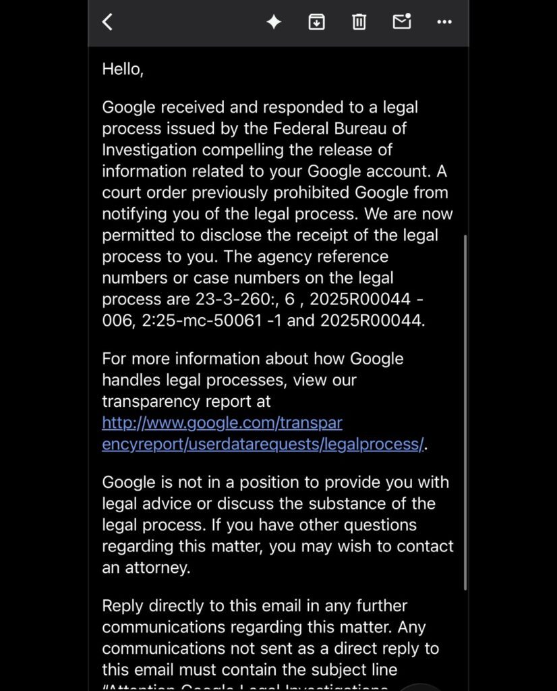
Task: Tap the Gemini sparkle summarize icon
Action: point(274,22)
